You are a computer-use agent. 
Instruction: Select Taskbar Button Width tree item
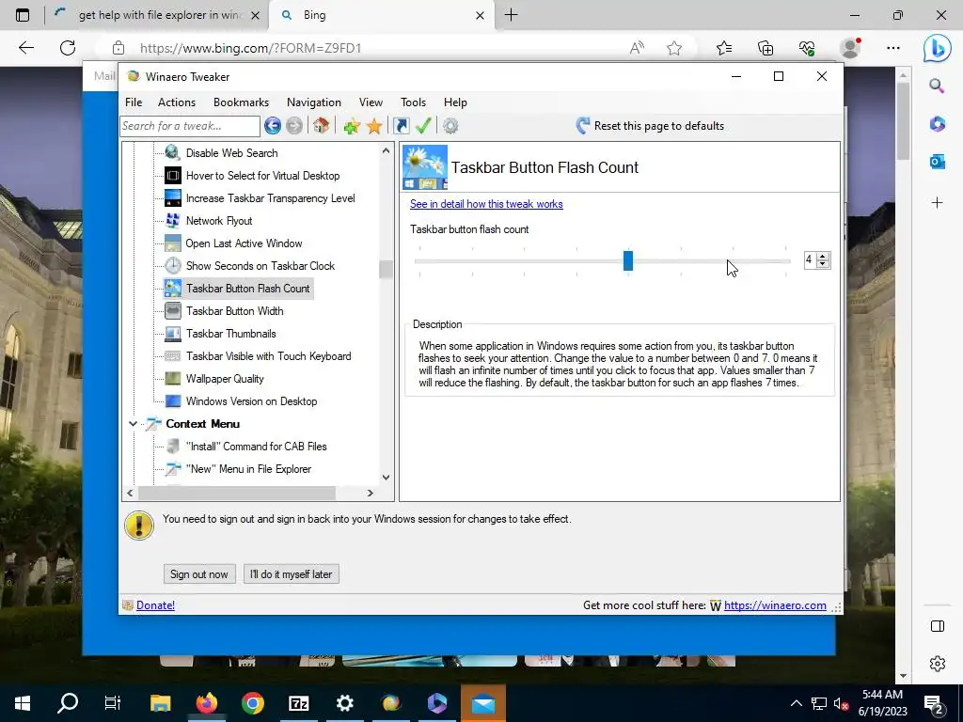click(234, 311)
